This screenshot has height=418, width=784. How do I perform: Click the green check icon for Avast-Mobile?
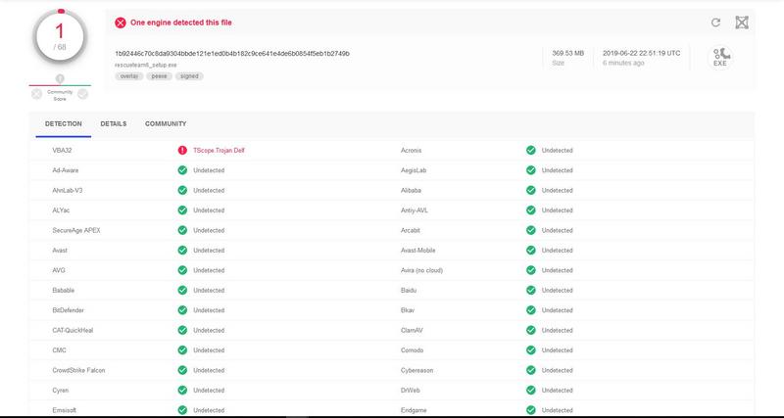pos(531,251)
